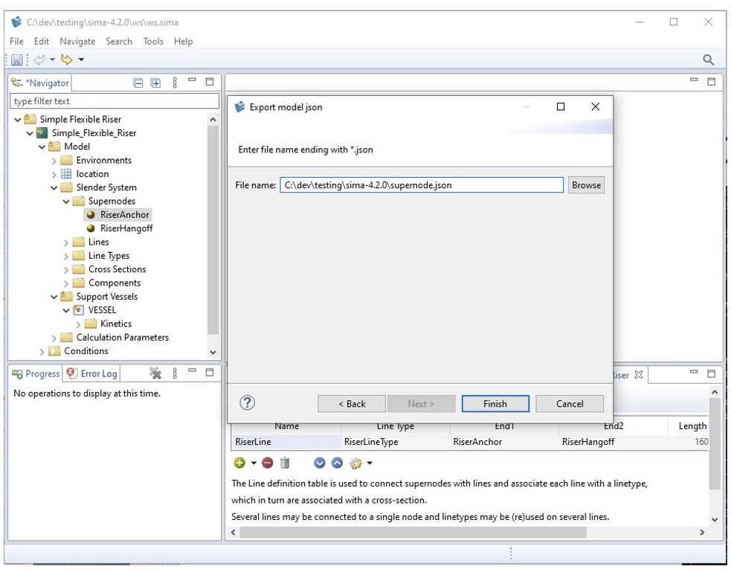Viewport: 731px width, 572px height.
Task: Click Browse to choose an export location
Action: click(x=586, y=184)
